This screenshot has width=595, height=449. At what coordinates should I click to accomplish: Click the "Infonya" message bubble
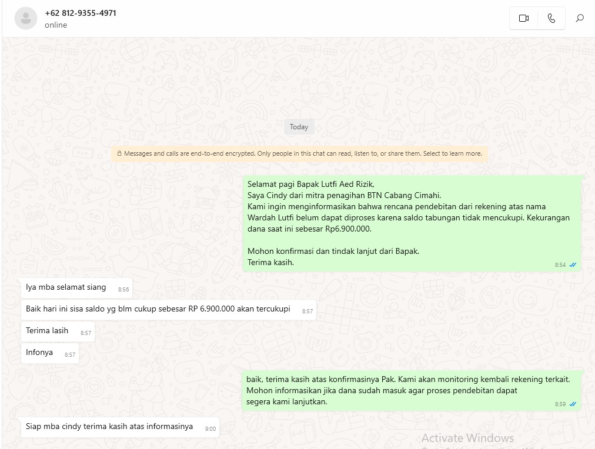pos(39,353)
